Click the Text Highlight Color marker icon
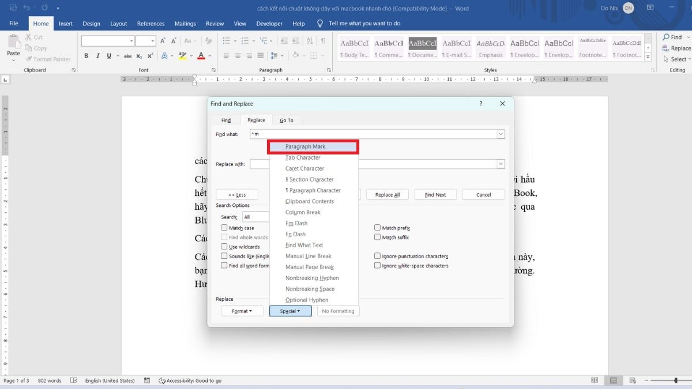Screen dimensions: 692x389 tap(182, 56)
